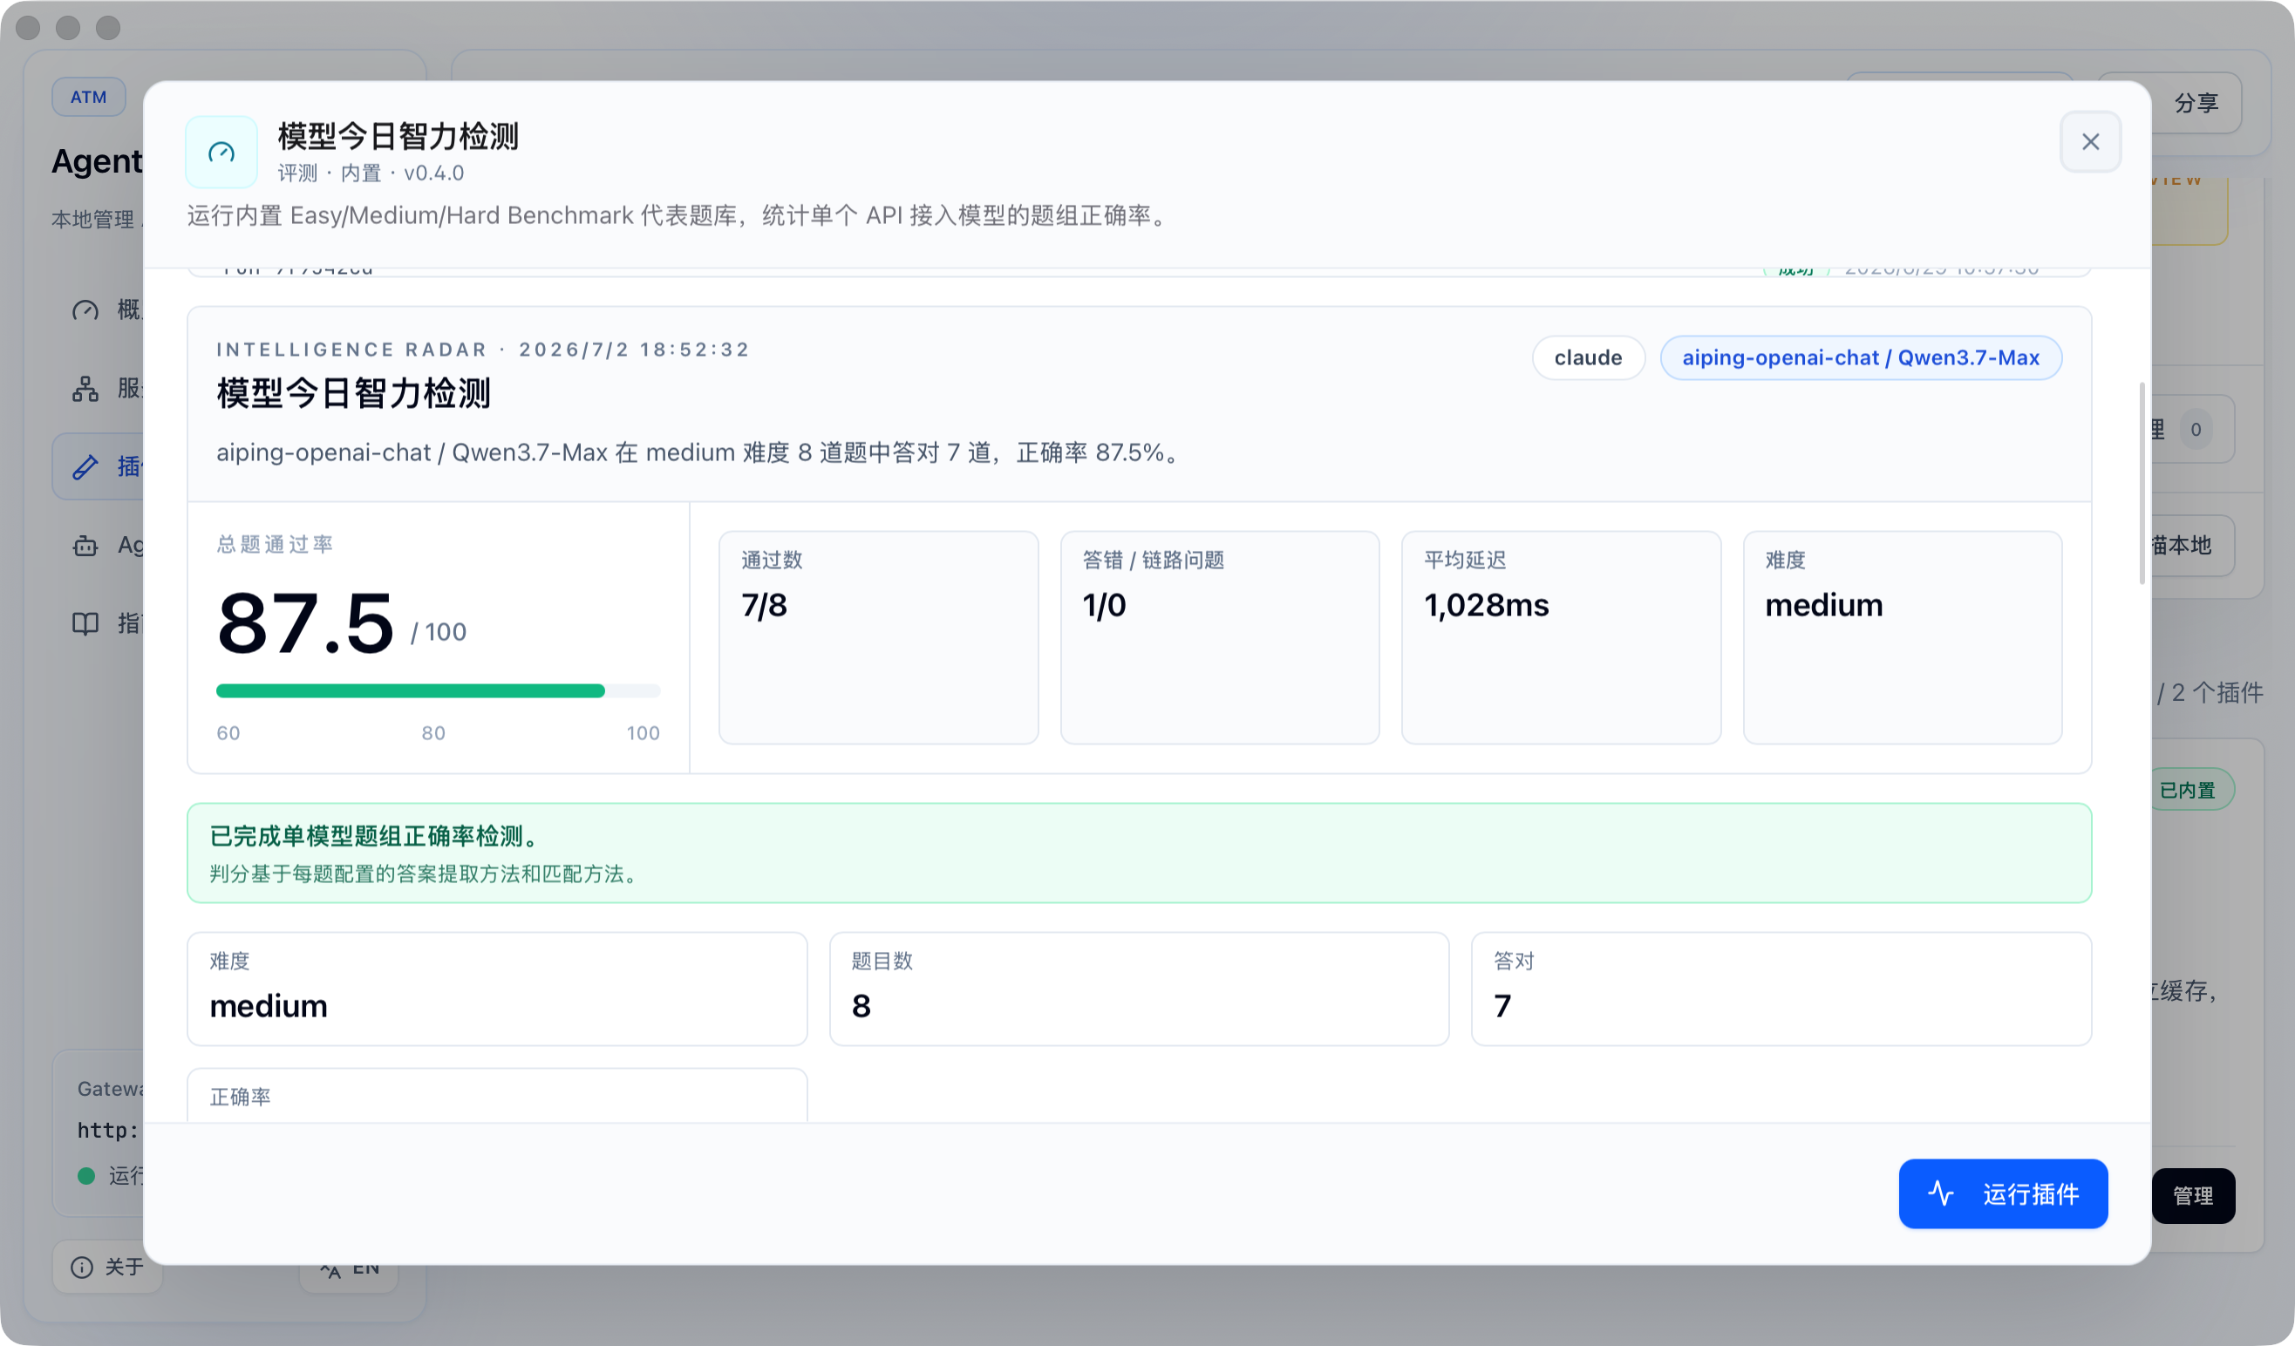This screenshot has width=2295, height=1346.
Task: Select the services network sidebar icon
Action: click(85, 389)
